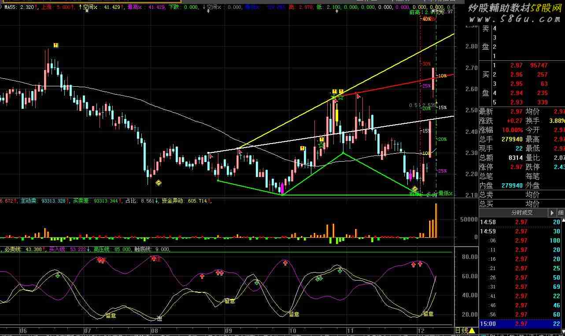Click the tallest orange volume bar
The height and width of the screenshot is (336, 565).
click(x=436, y=220)
